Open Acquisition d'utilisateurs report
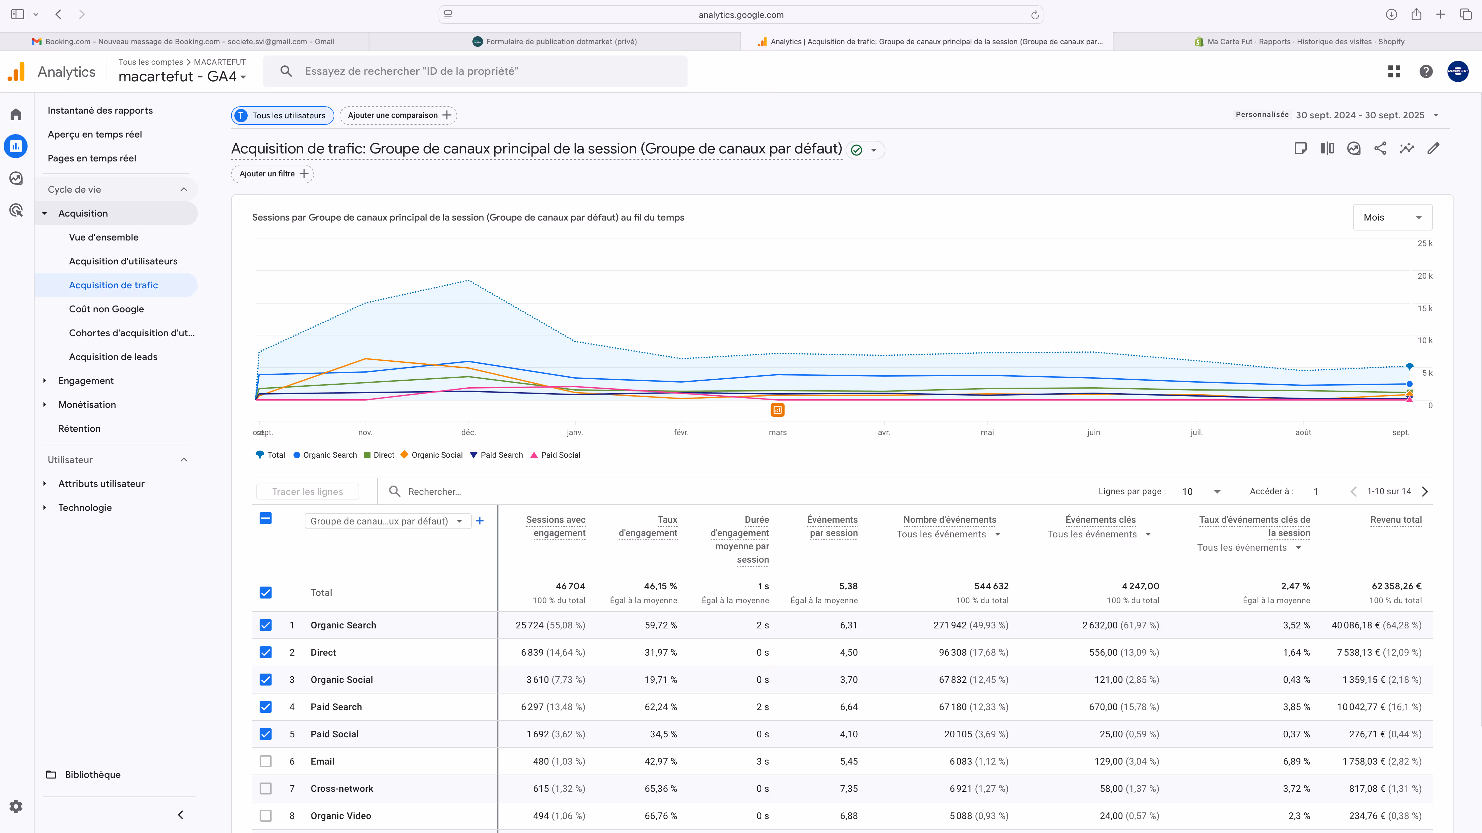The height and width of the screenshot is (833, 1482). point(123,261)
